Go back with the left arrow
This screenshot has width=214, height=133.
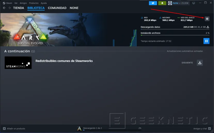(4, 8)
